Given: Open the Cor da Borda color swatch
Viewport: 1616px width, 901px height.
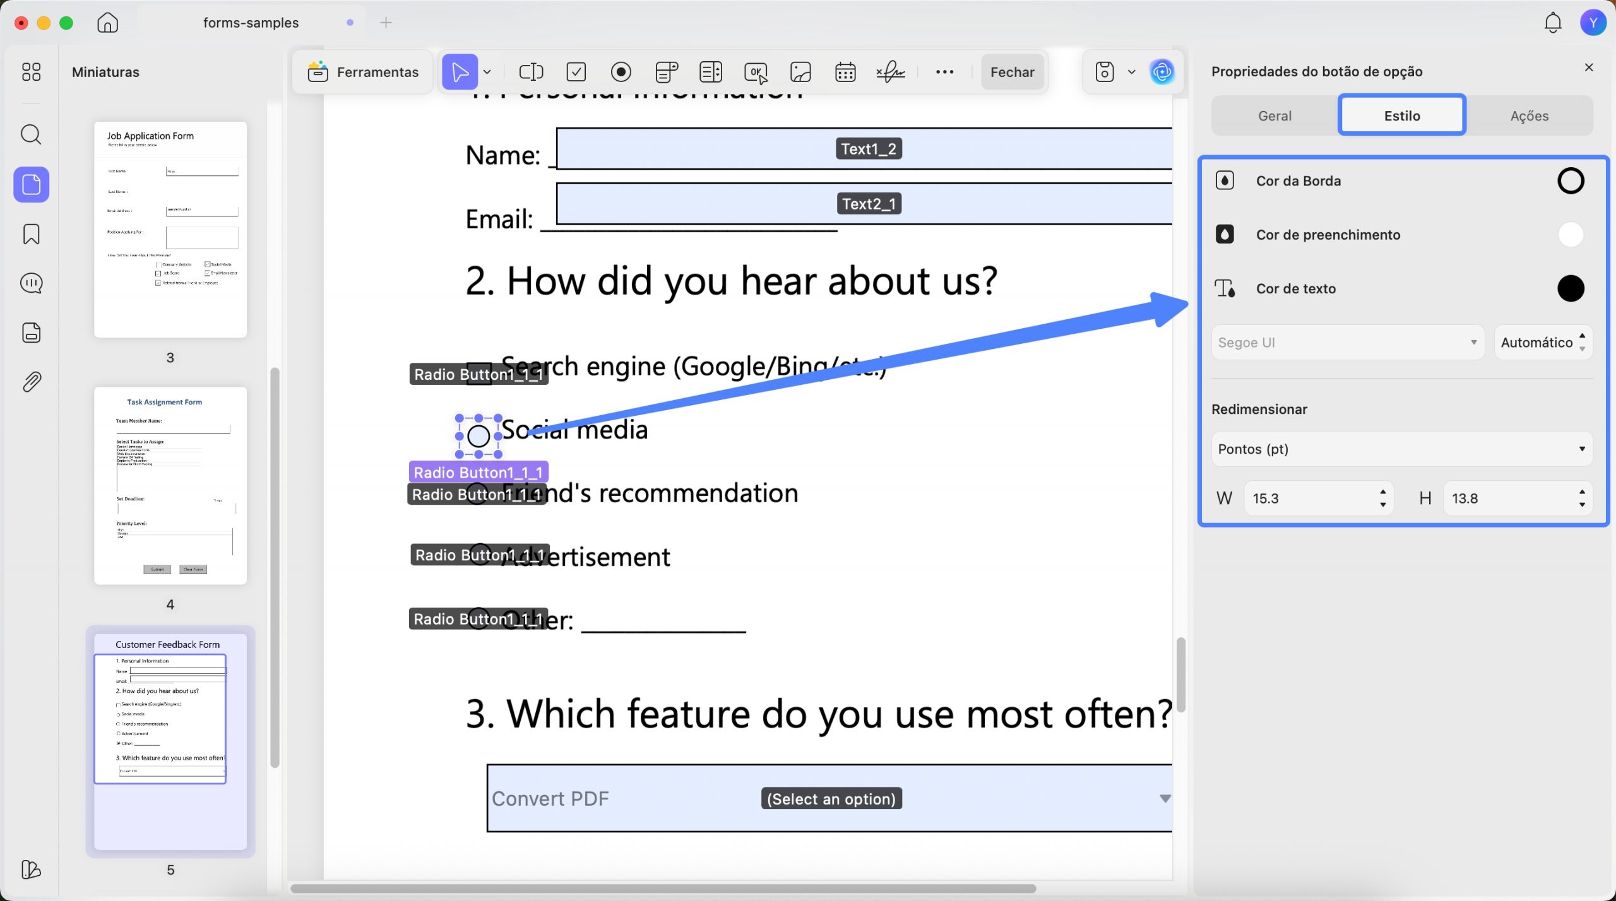Looking at the screenshot, I should point(1571,181).
